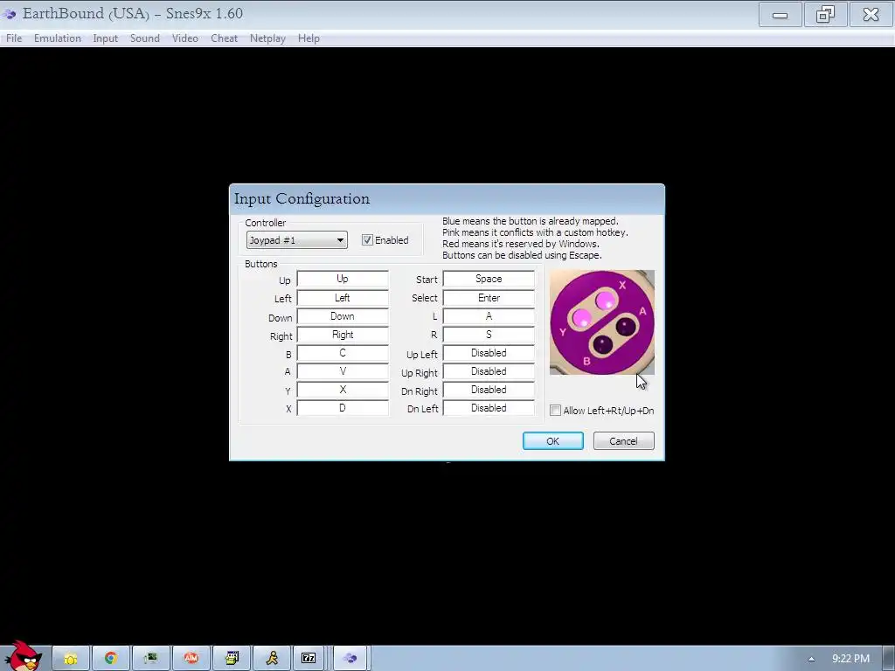Minimize the Snes9x window

coord(780,14)
